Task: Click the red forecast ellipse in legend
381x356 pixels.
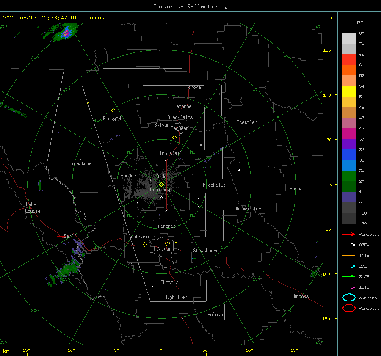Action: [349, 308]
